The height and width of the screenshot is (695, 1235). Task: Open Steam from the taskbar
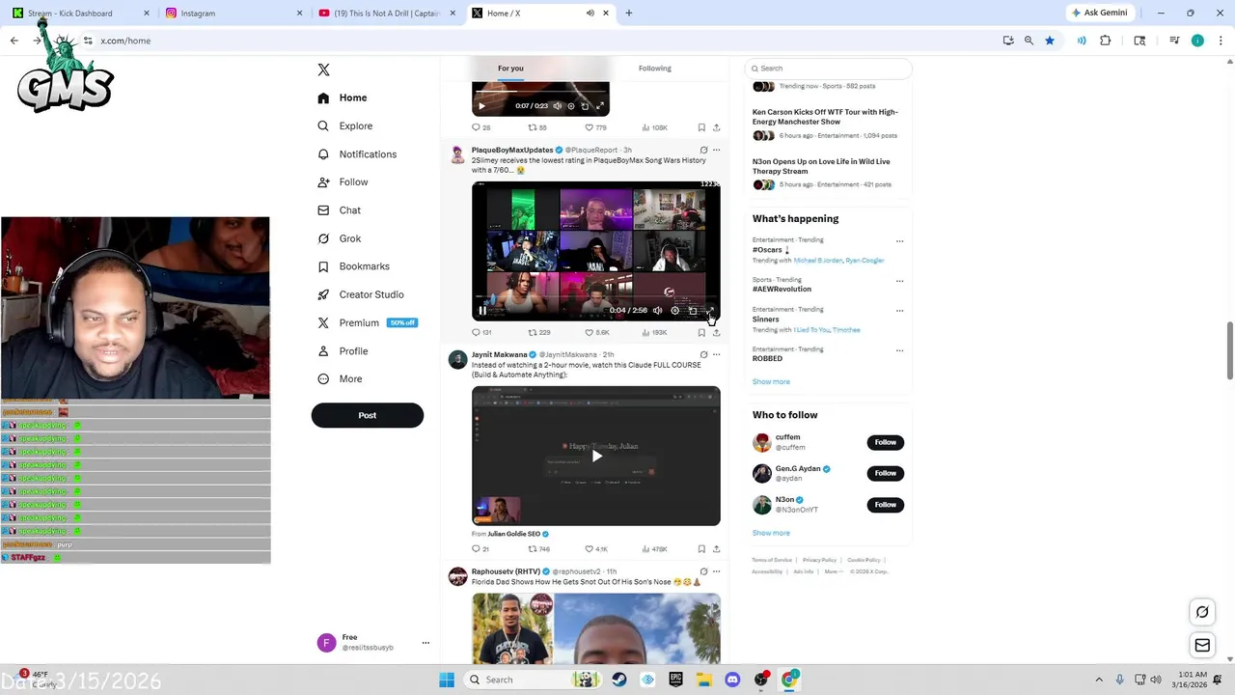619,680
